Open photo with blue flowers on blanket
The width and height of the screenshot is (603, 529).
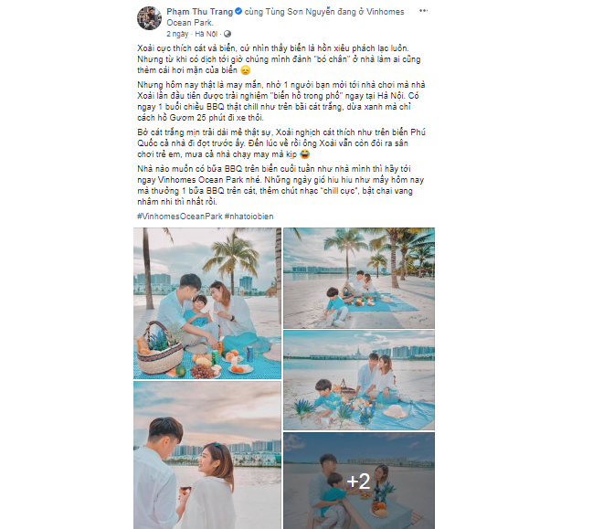(359, 380)
